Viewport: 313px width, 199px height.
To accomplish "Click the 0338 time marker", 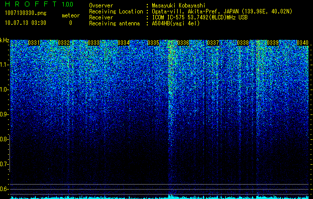I will (243, 43).
